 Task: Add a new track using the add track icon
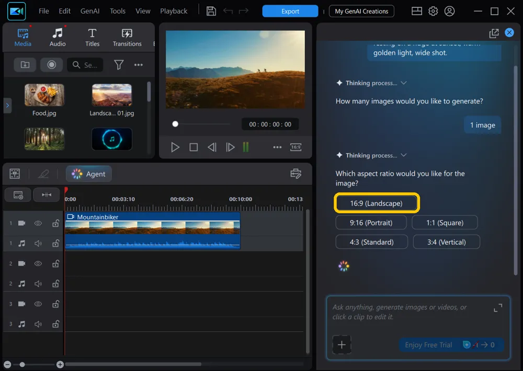coord(18,195)
